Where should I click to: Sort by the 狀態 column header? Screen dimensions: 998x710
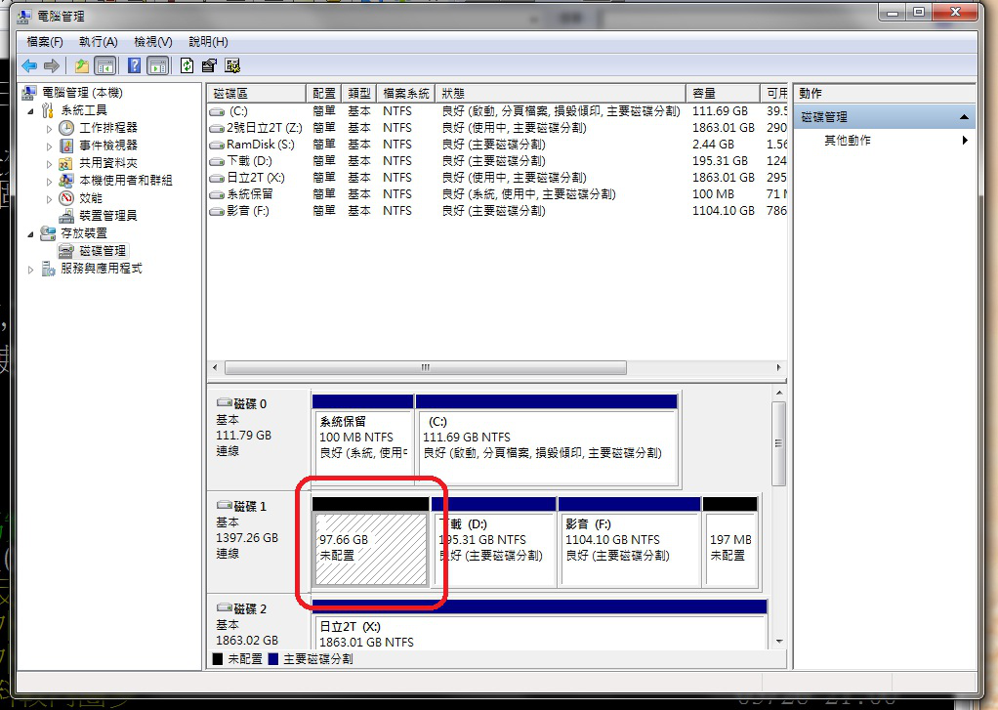pyautogui.click(x=561, y=94)
